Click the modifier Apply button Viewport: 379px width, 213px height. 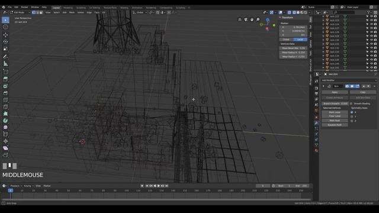[x=335, y=92]
